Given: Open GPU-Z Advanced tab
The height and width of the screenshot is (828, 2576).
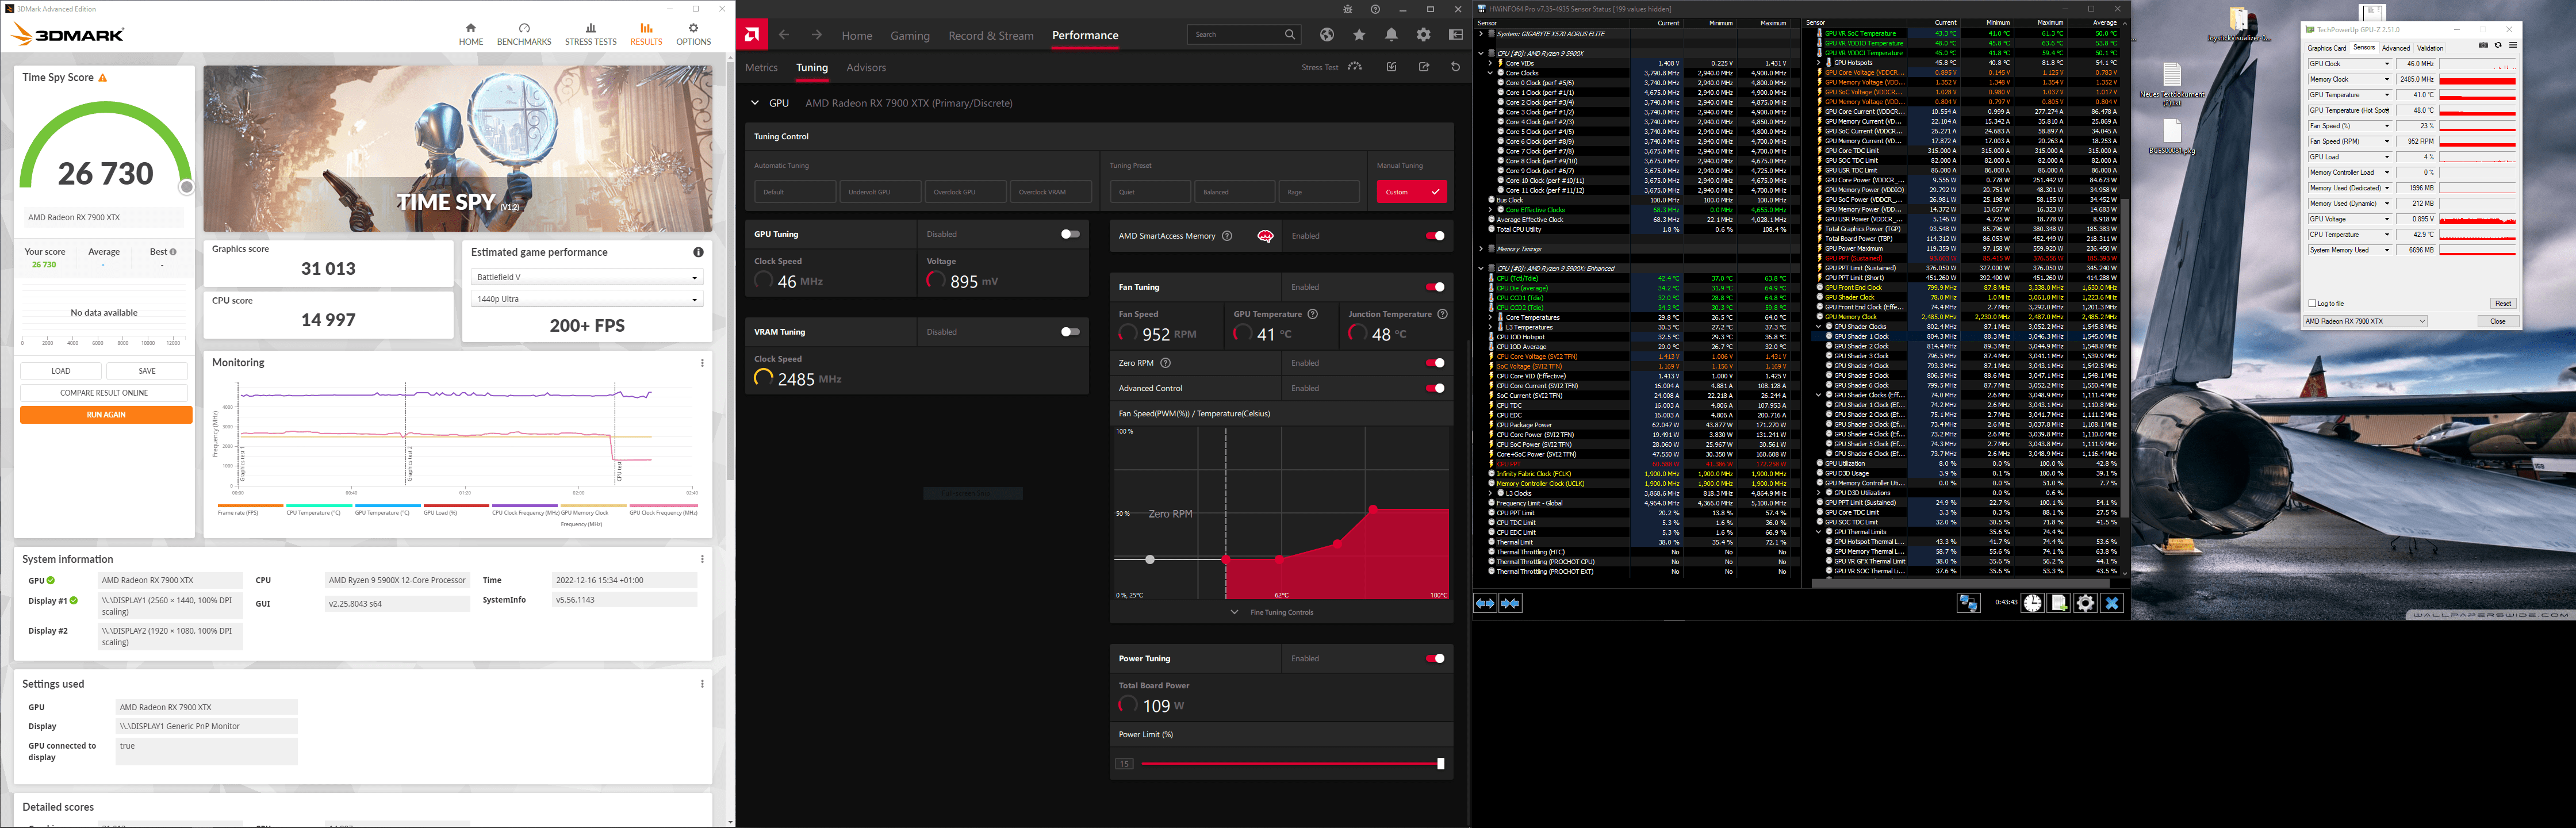Looking at the screenshot, I should (2395, 48).
